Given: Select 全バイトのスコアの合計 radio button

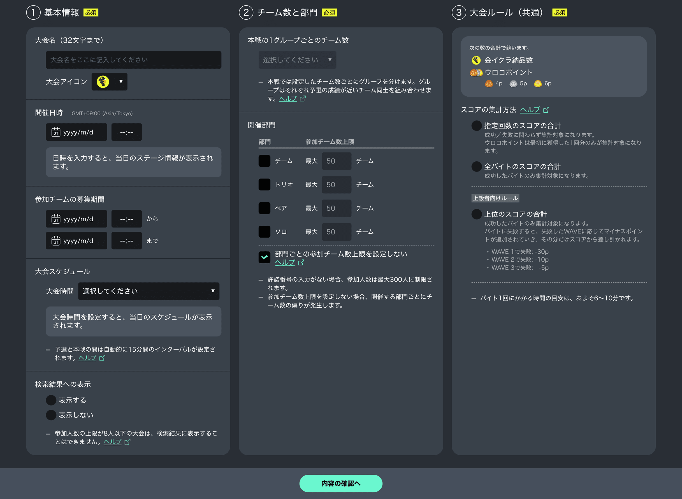Looking at the screenshot, I should 477,166.
